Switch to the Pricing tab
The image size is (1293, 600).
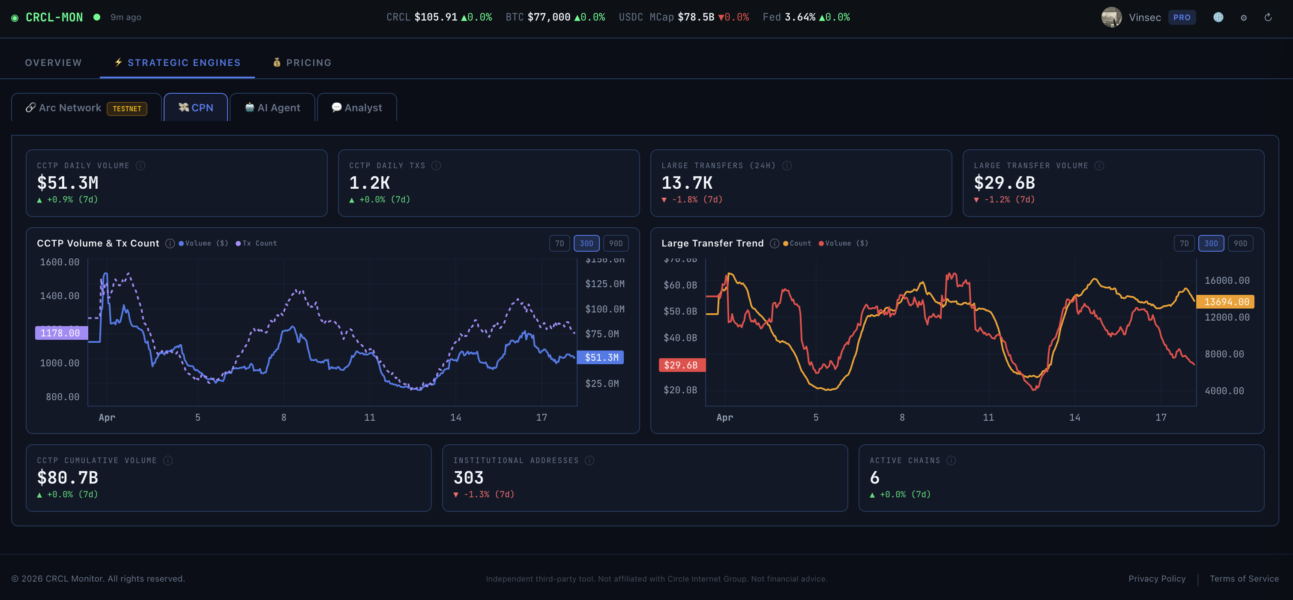[x=302, y=62]
